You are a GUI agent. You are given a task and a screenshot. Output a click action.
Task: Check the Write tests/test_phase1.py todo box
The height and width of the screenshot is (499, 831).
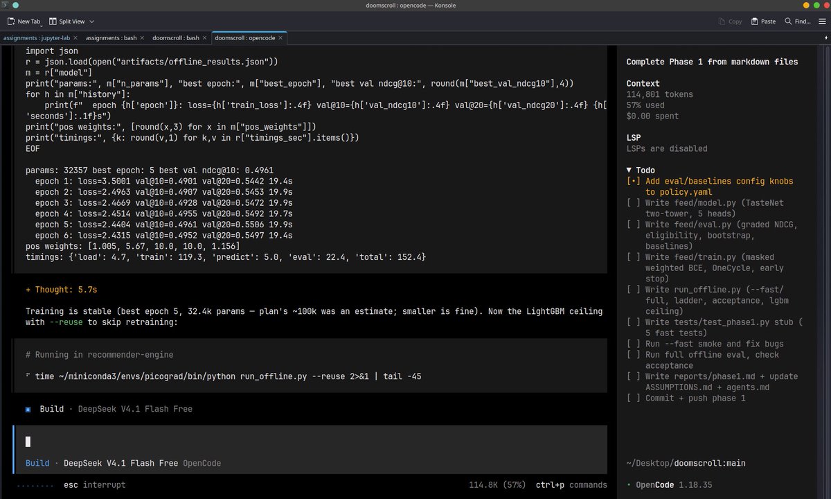click(x=633, y=322)
